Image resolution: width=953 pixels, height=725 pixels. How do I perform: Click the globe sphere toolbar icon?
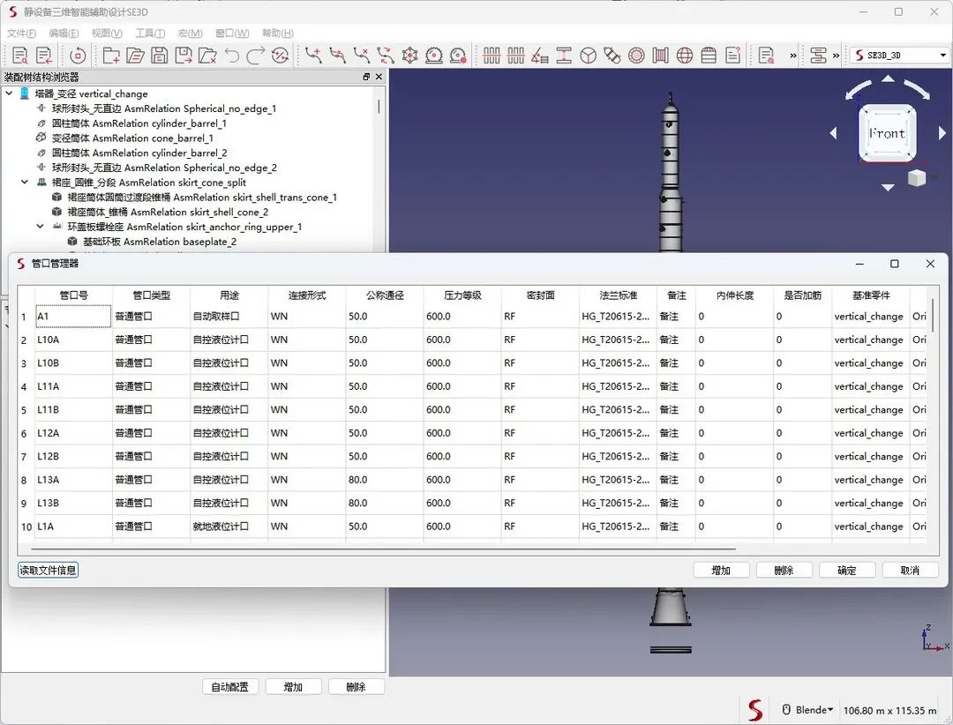point(685,56)
